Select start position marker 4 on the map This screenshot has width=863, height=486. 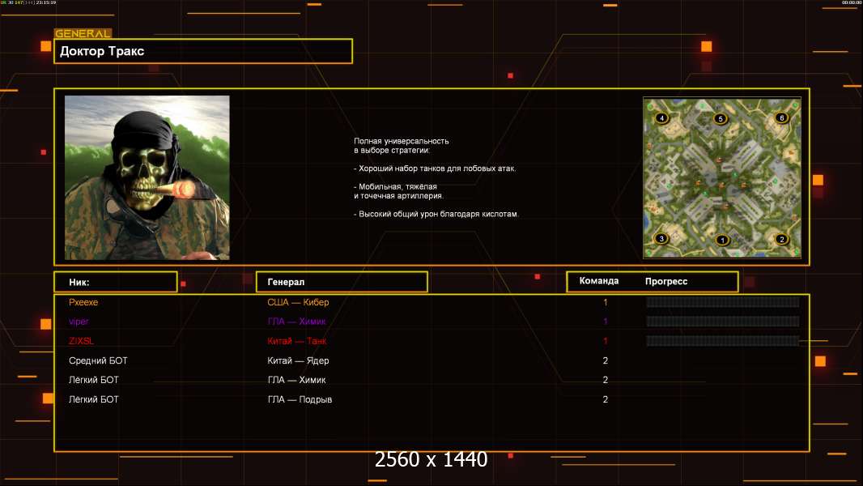(662, 118)
